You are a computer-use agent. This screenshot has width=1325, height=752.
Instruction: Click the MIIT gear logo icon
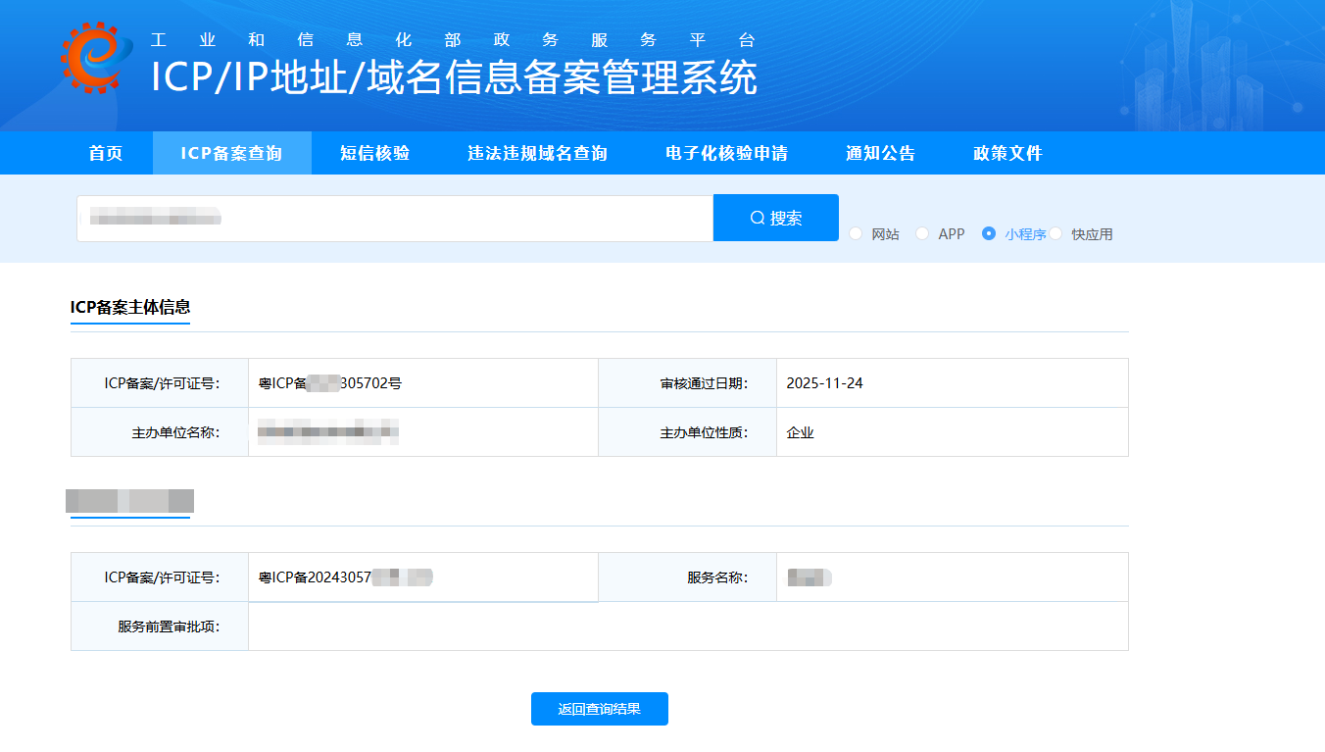click(x=95, y=58)
